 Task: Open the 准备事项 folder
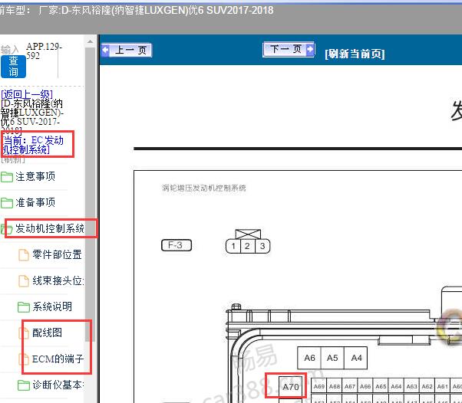[x=35, y=202]
